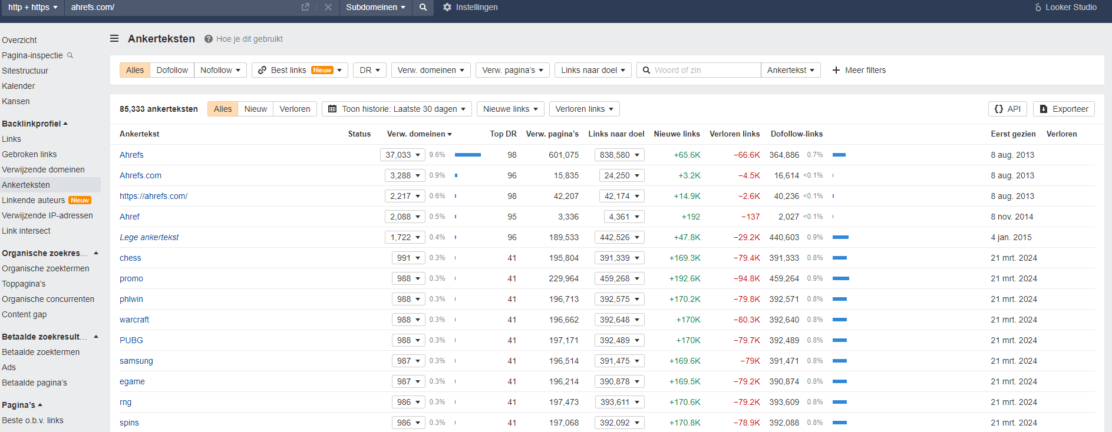The image size is (1112, 432).
Task: Add Meer filters
Action: [x=859, y=70]
